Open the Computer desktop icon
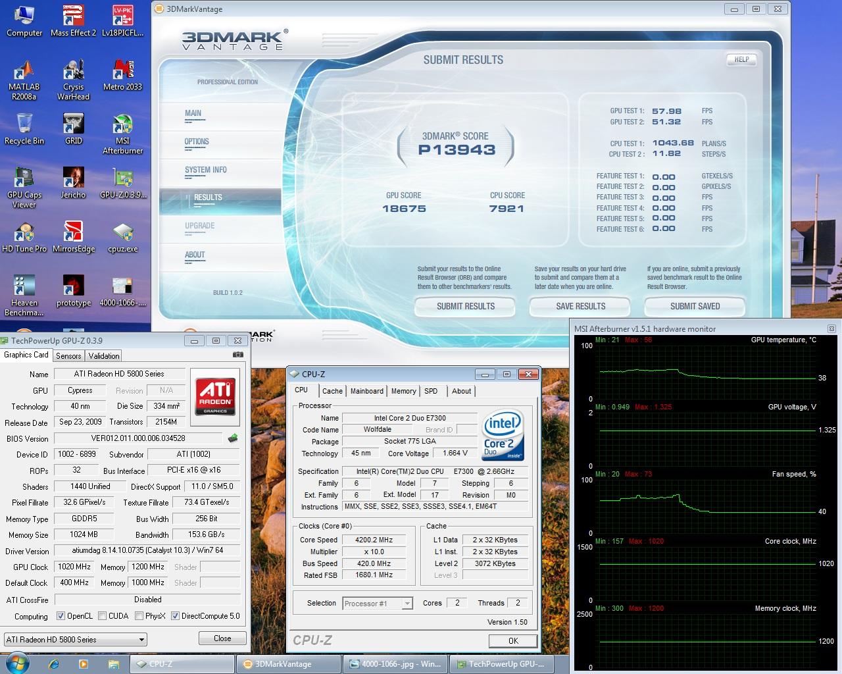842x674 pixels. pos(24,22)
